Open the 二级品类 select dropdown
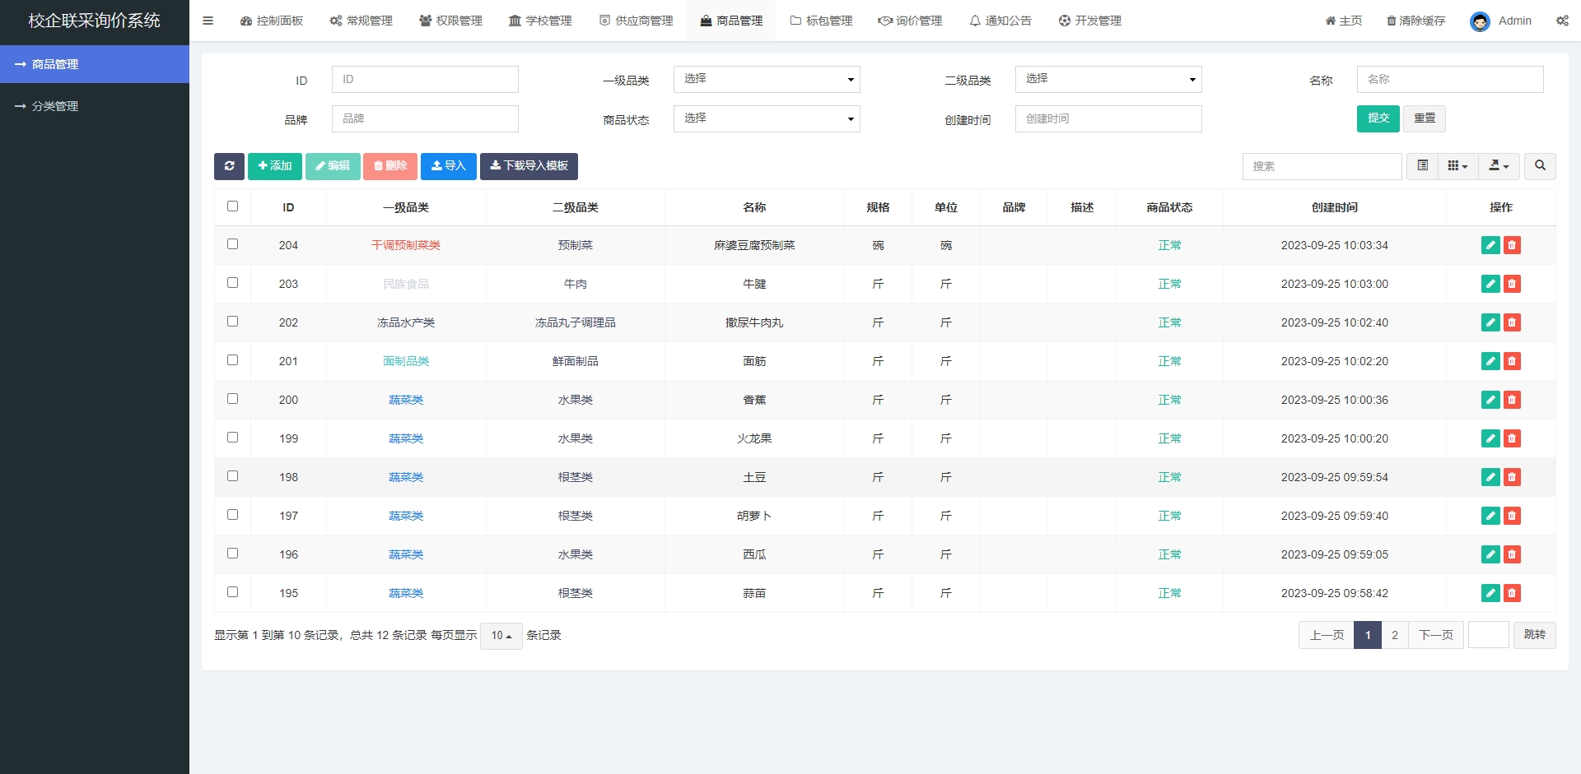Viewport: 1581px width, 774px height. click(1108, 79)
